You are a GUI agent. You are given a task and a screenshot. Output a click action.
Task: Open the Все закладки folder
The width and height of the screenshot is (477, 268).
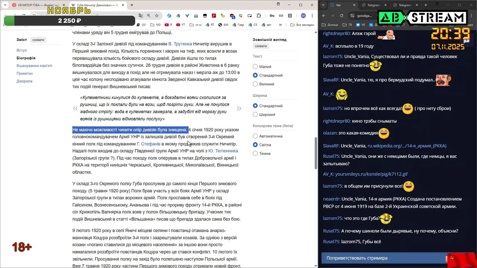302,25
